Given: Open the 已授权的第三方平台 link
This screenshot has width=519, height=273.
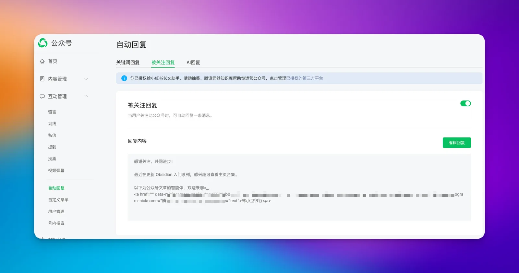Looking at the screenshot, I should point(305,78).
